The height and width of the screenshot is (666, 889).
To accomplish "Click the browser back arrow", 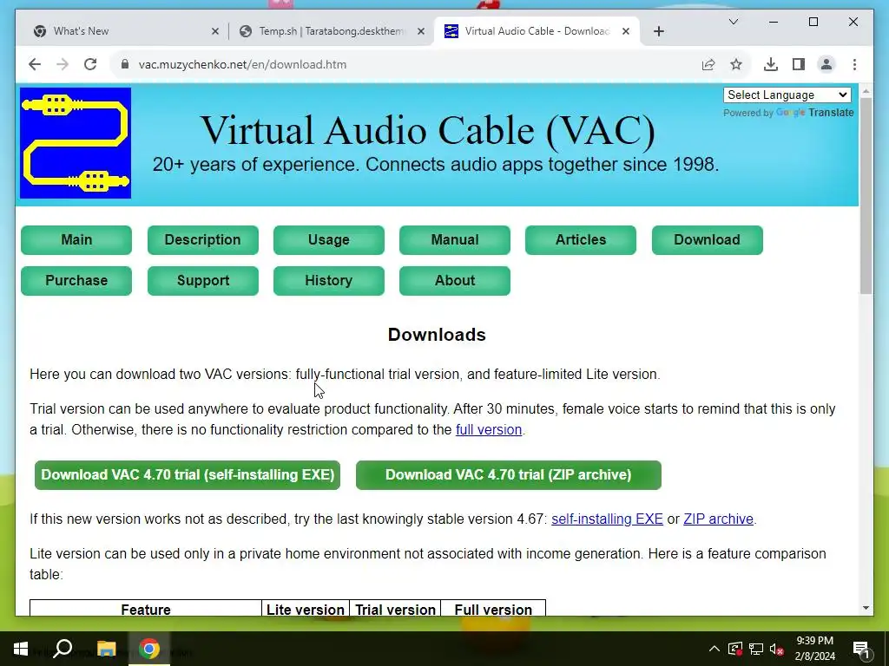I will pos(35,64).
